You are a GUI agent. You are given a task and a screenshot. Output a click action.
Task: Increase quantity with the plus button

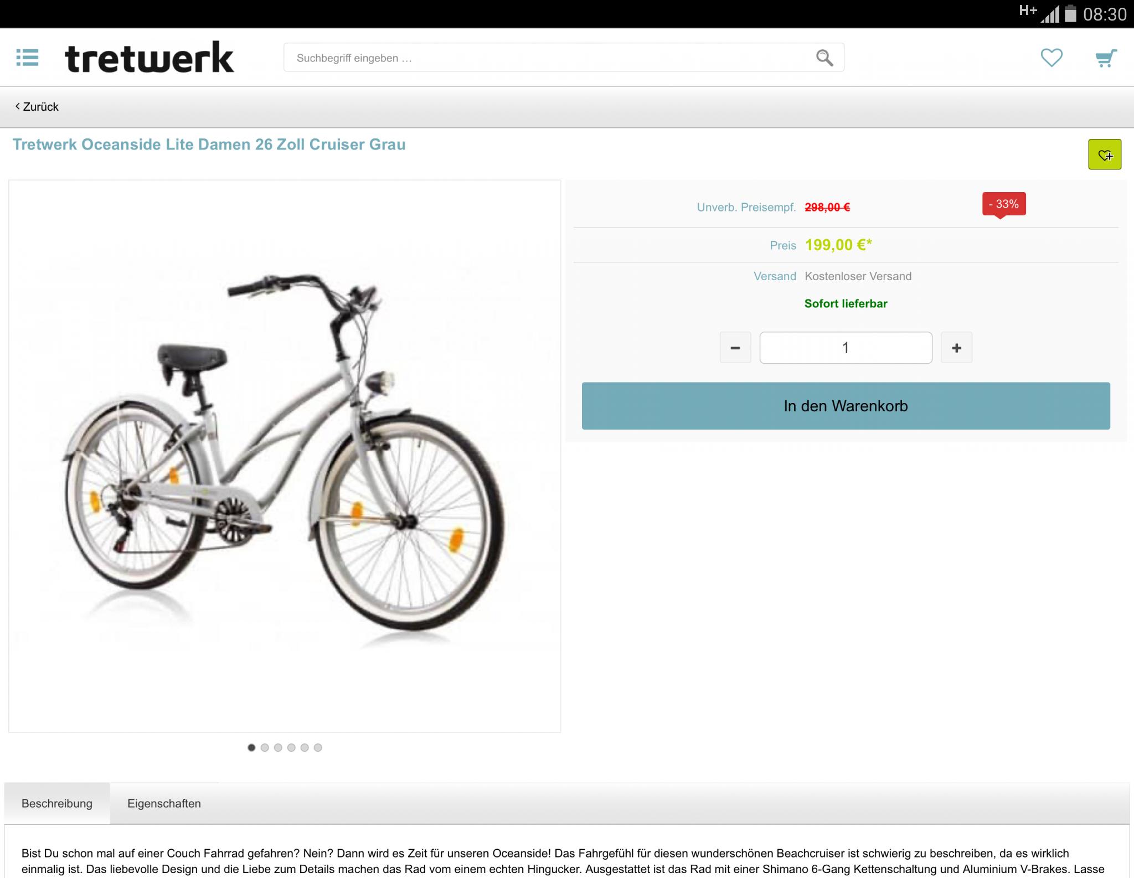pos(957,348)
